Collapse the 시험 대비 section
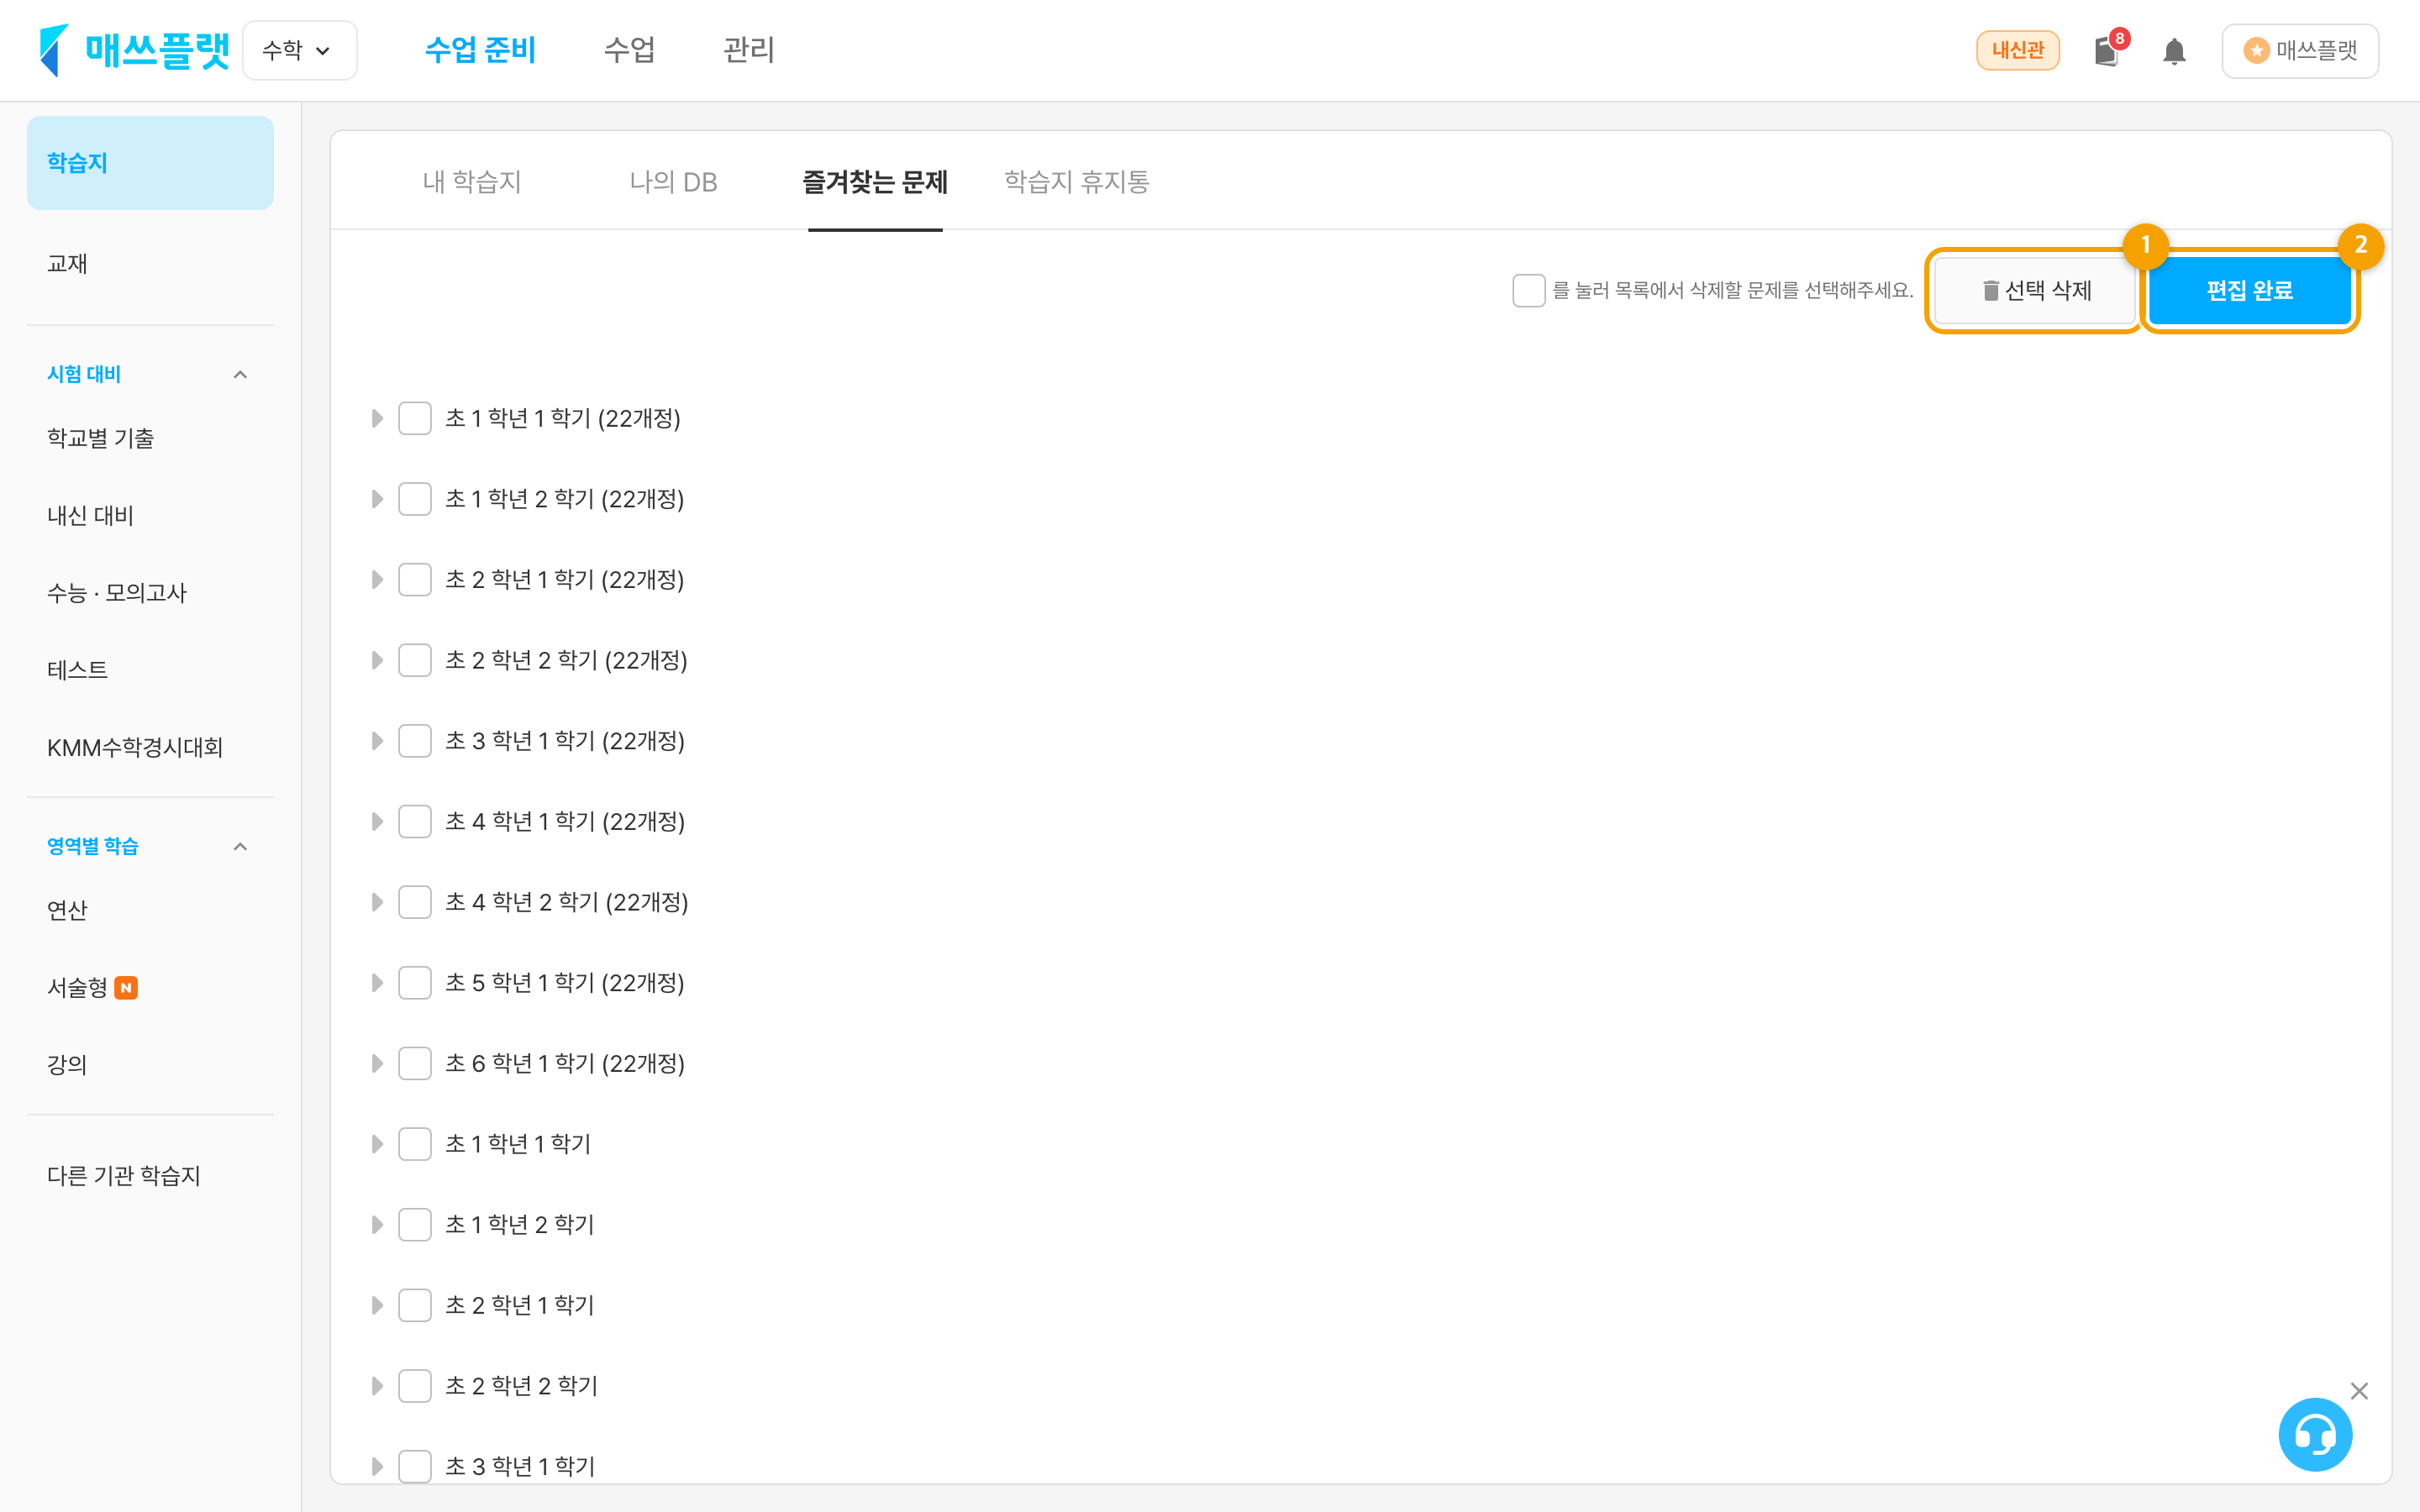The height and width of the screenshot is (1512, 2420). [240, 375]
